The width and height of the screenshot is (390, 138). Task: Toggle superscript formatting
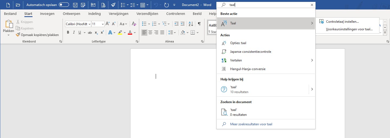[102, 32]
